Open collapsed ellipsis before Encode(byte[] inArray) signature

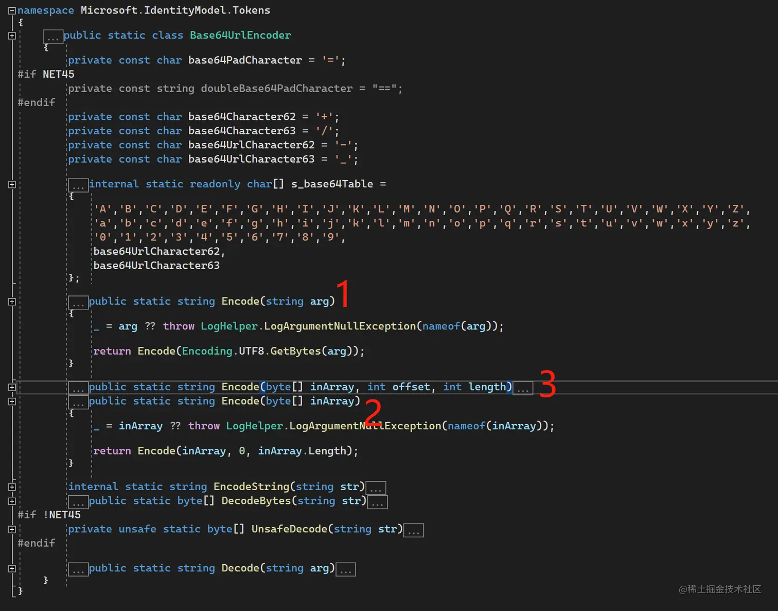78,403
